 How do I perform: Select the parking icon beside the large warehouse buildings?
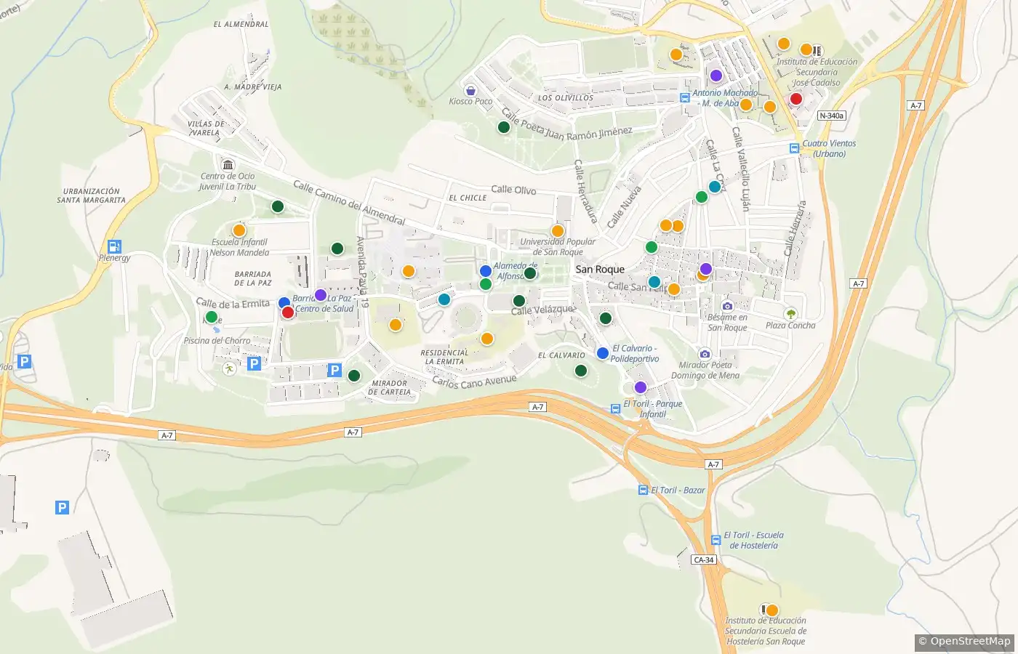point(63,507)
